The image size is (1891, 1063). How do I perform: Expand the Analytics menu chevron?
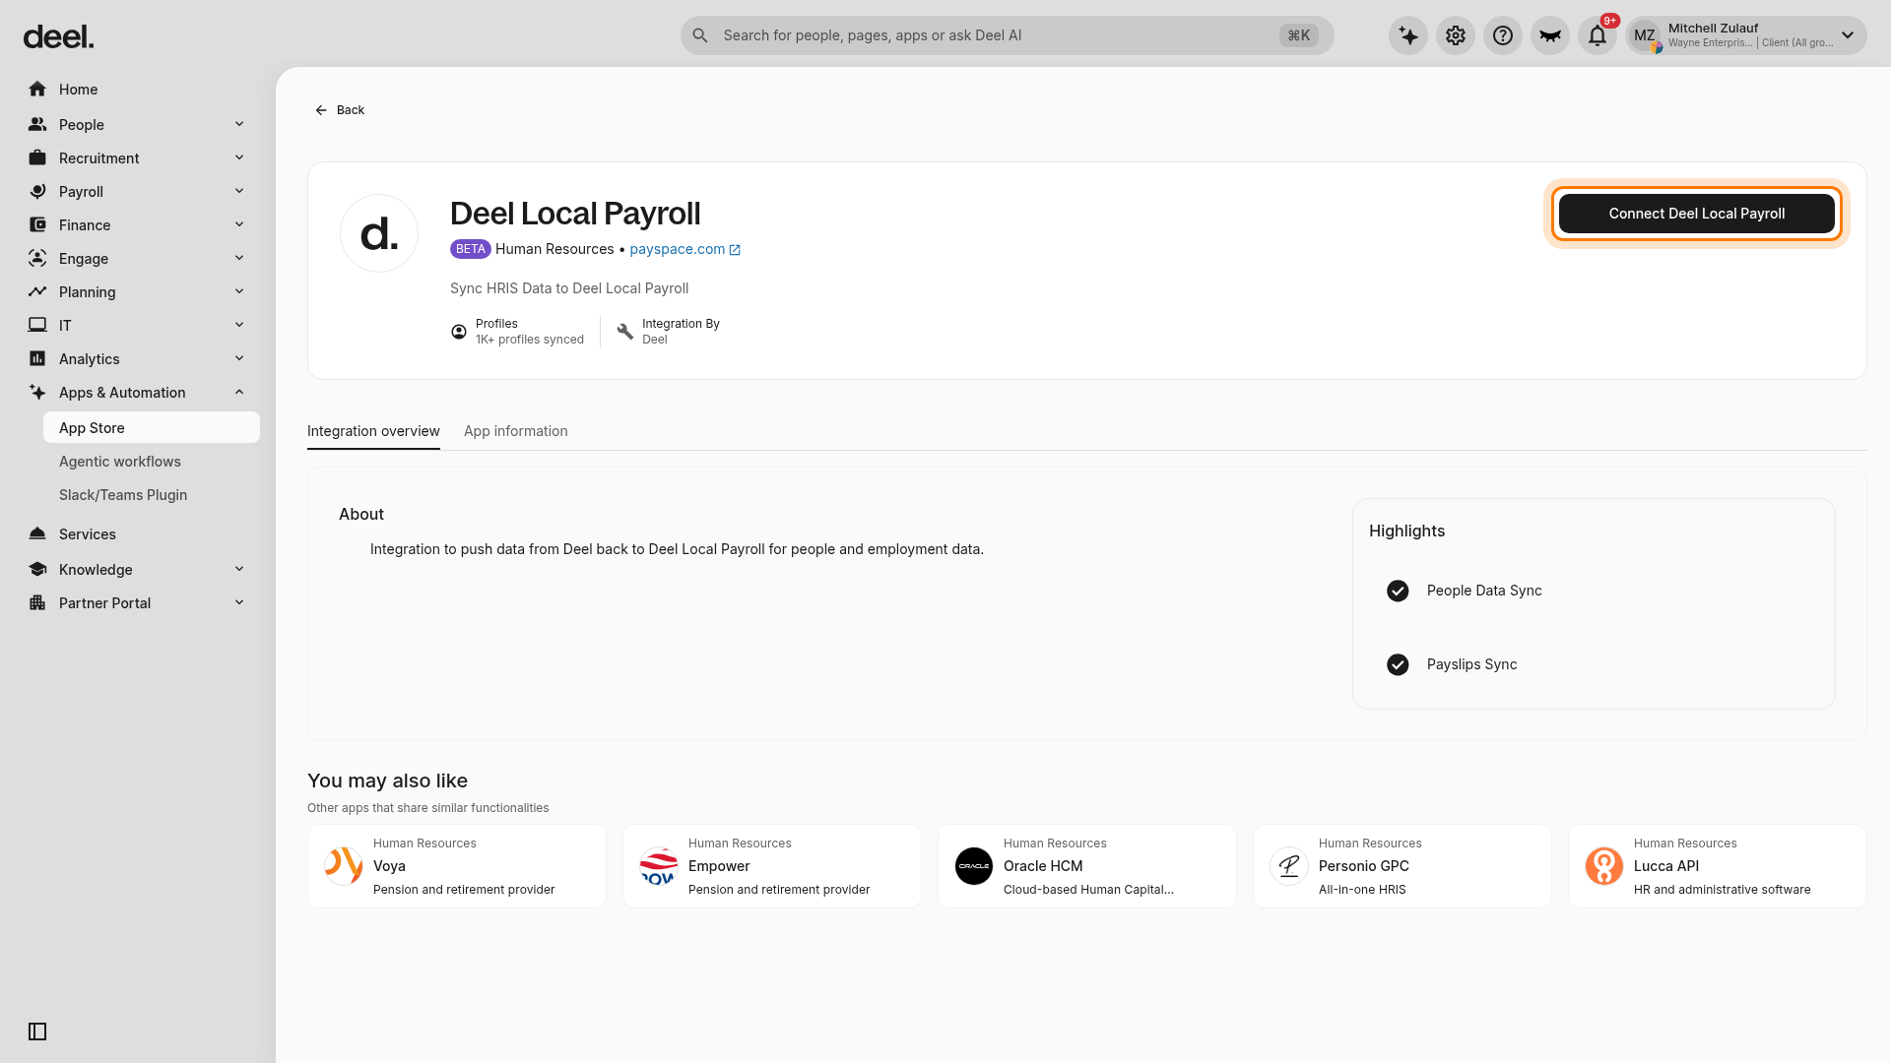click(x=239, y=359)
